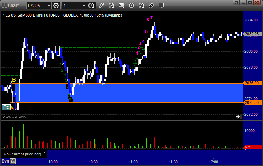Start bar replay with play icon
This screenshot has width=263, height=166.
click(x=131, y=6)
